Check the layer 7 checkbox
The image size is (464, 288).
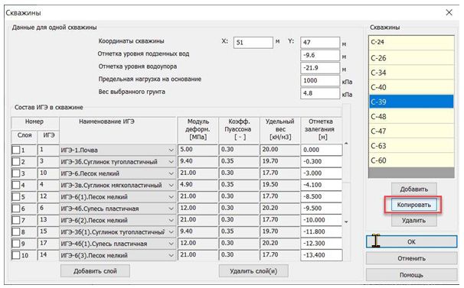(x=16, y=220)
